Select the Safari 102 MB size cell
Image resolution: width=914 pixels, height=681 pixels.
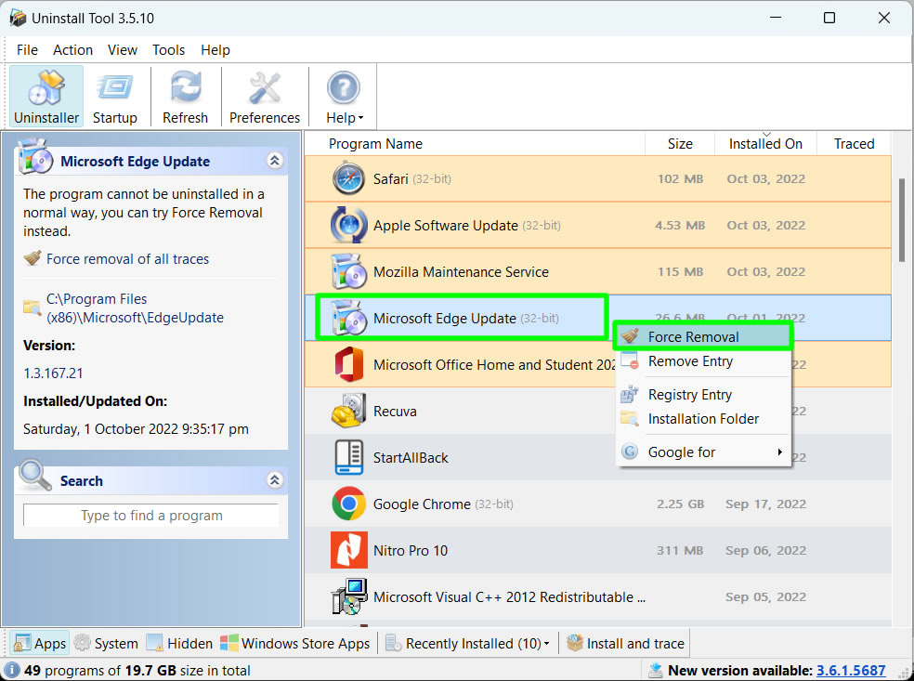(680, 178)
